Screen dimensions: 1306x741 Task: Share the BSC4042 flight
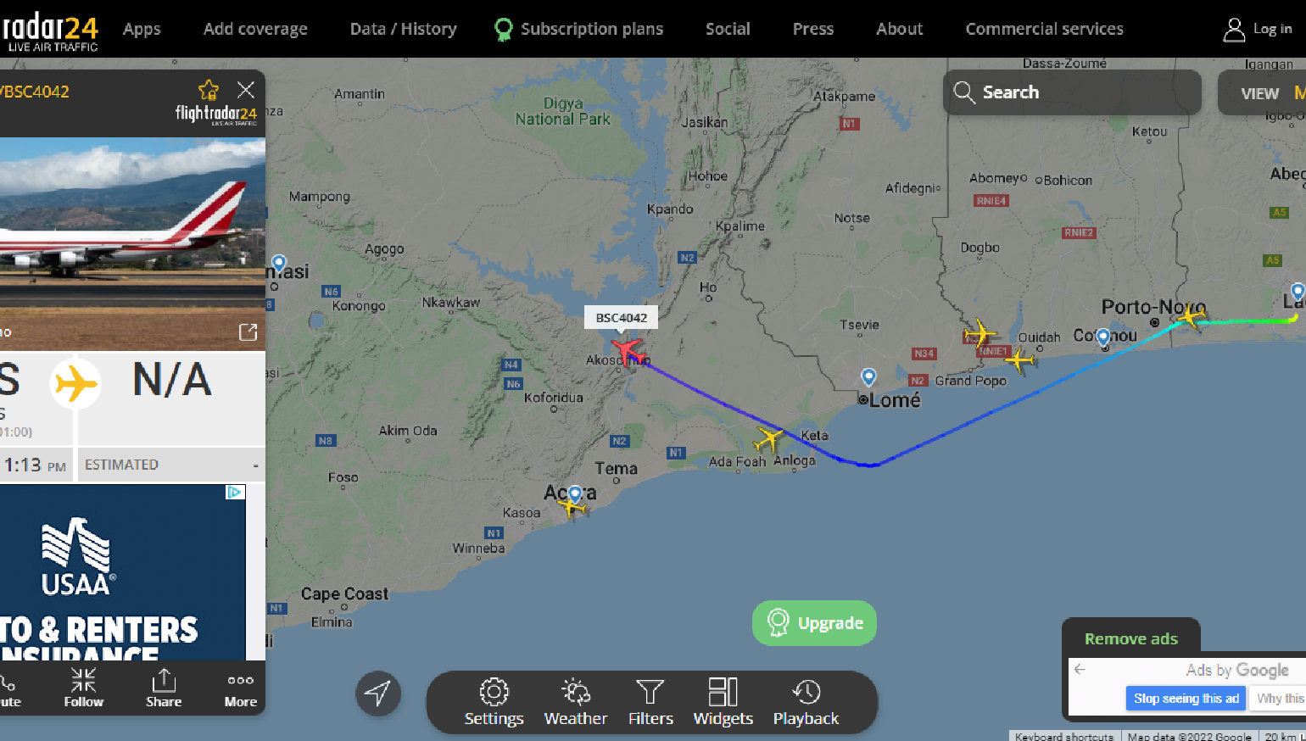(164, 688)
